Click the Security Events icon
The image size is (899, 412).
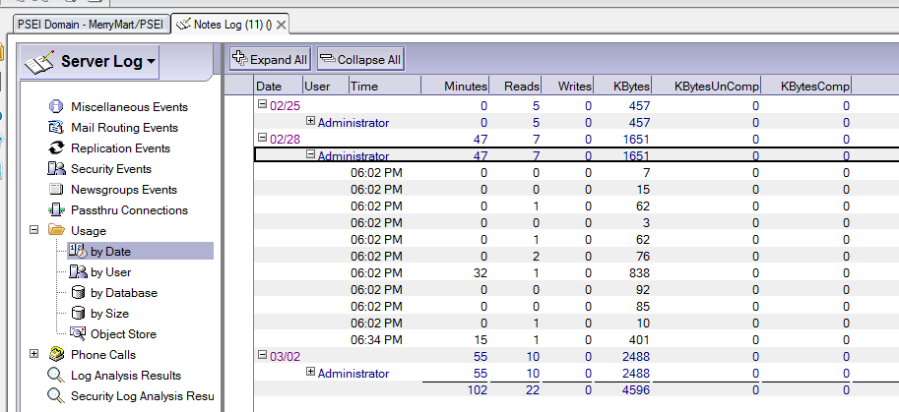(x=56, y=169)
